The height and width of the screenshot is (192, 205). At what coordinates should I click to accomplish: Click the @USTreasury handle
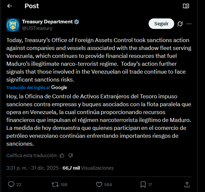(x=37, y=28)
